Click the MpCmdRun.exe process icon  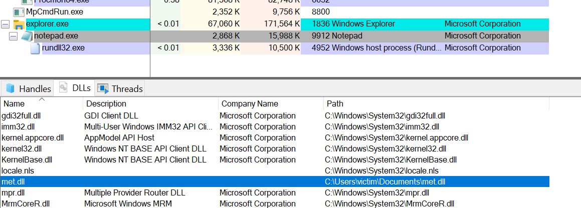19,11
